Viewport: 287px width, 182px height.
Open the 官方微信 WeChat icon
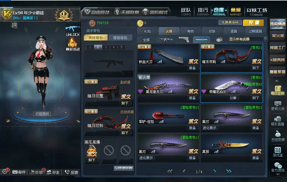pos(278,167)
